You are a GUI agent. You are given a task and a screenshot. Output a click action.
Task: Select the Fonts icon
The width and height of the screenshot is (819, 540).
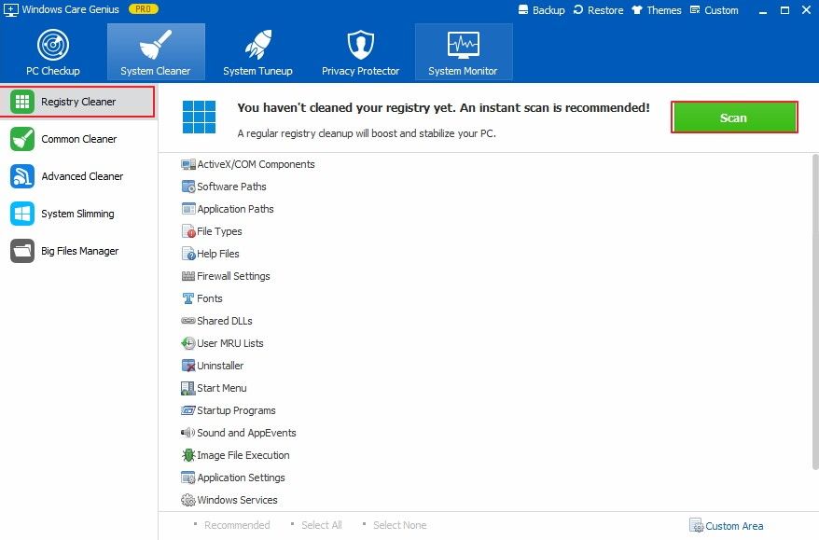tap(188, 298)
